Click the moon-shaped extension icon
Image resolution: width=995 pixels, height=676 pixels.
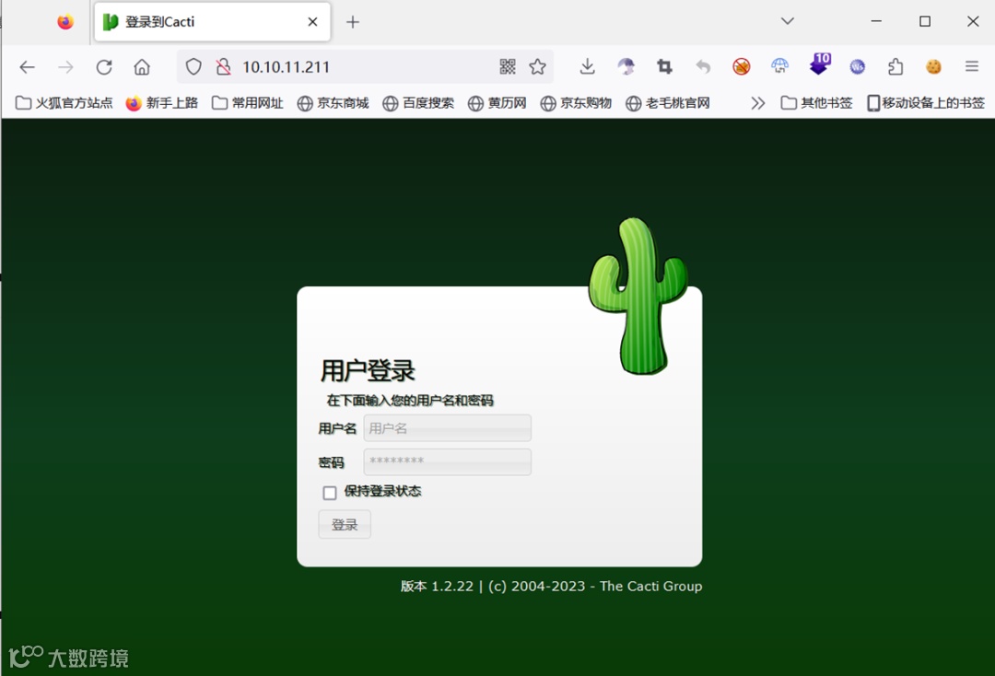[626, 66]
